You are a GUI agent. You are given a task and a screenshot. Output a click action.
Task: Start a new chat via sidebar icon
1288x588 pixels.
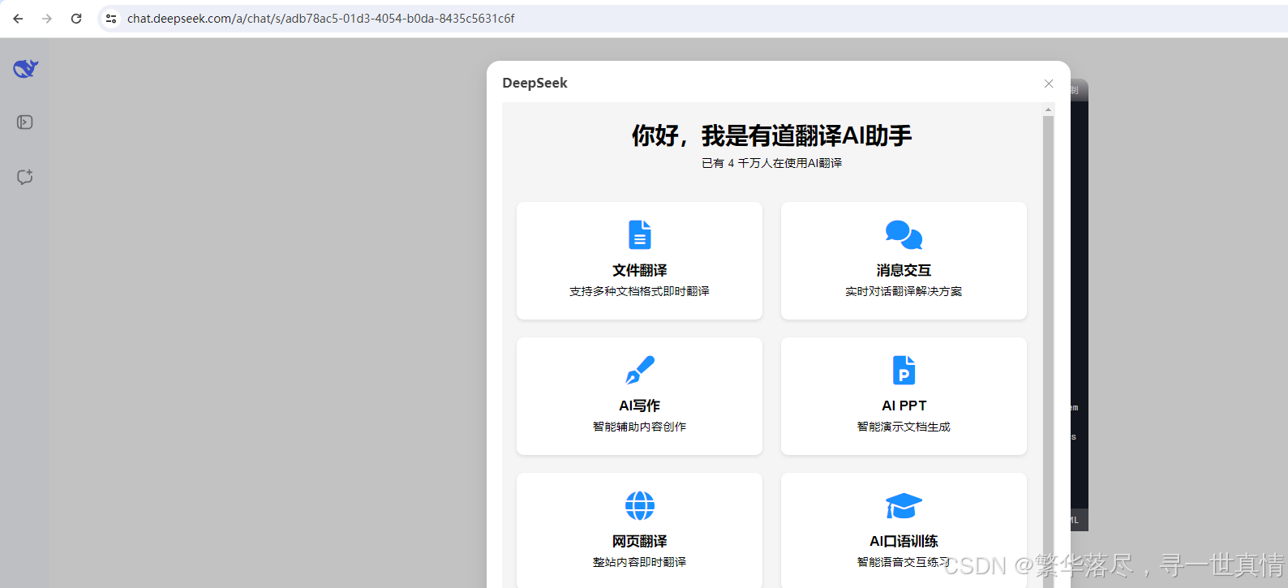pyautogui.click(x=25, y=177)
